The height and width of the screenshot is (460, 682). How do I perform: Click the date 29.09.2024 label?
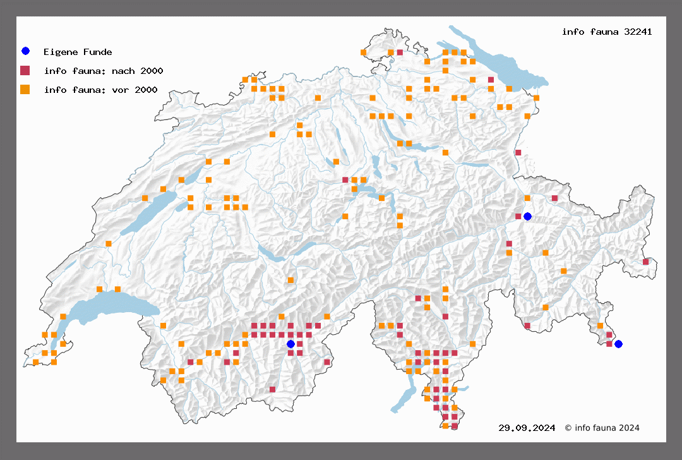click(527, 428)
